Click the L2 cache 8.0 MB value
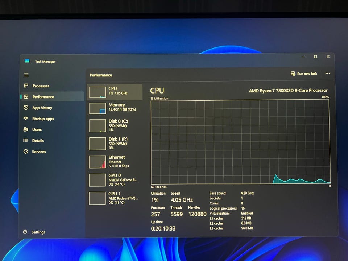 point(246,223)
